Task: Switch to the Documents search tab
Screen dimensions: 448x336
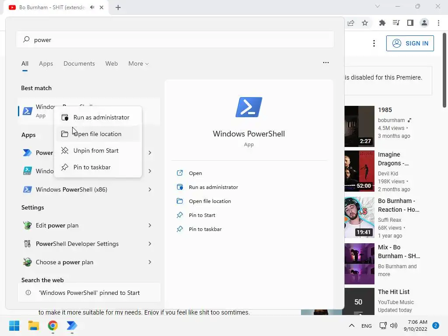Action: (79, 63)
